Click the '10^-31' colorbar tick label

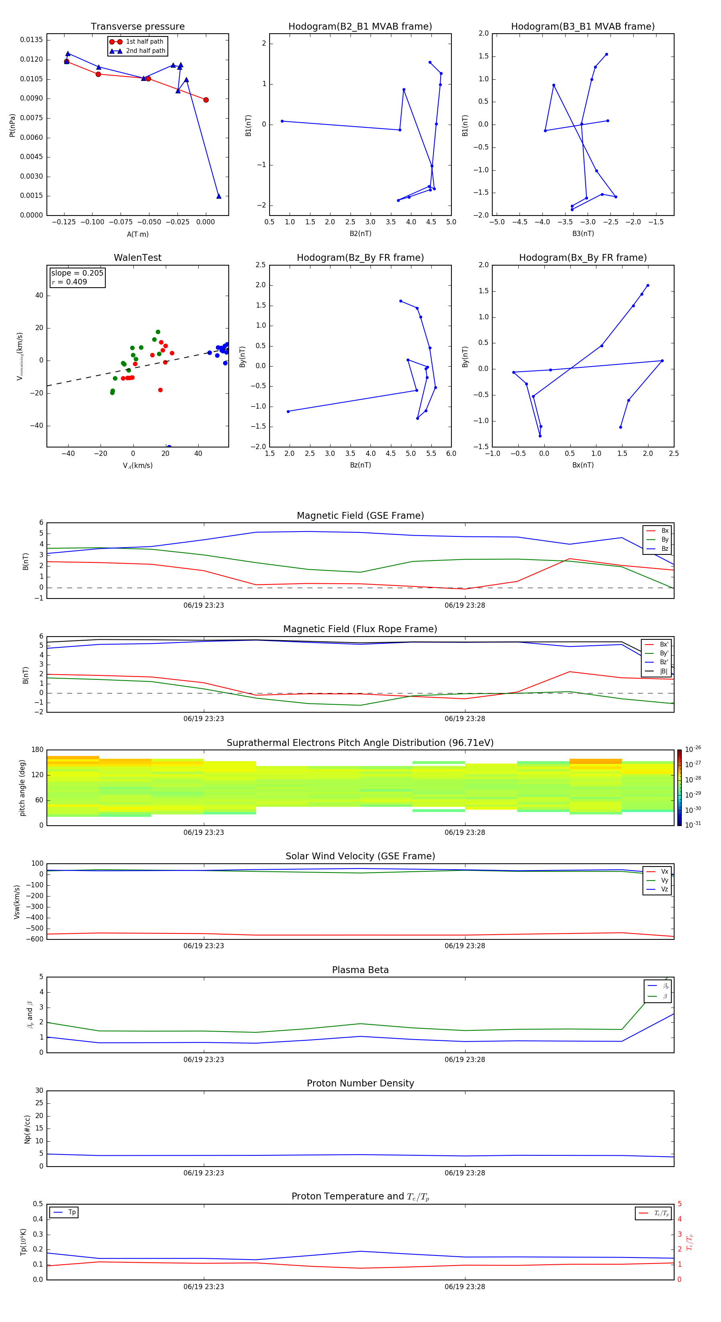tap(693, 825)
